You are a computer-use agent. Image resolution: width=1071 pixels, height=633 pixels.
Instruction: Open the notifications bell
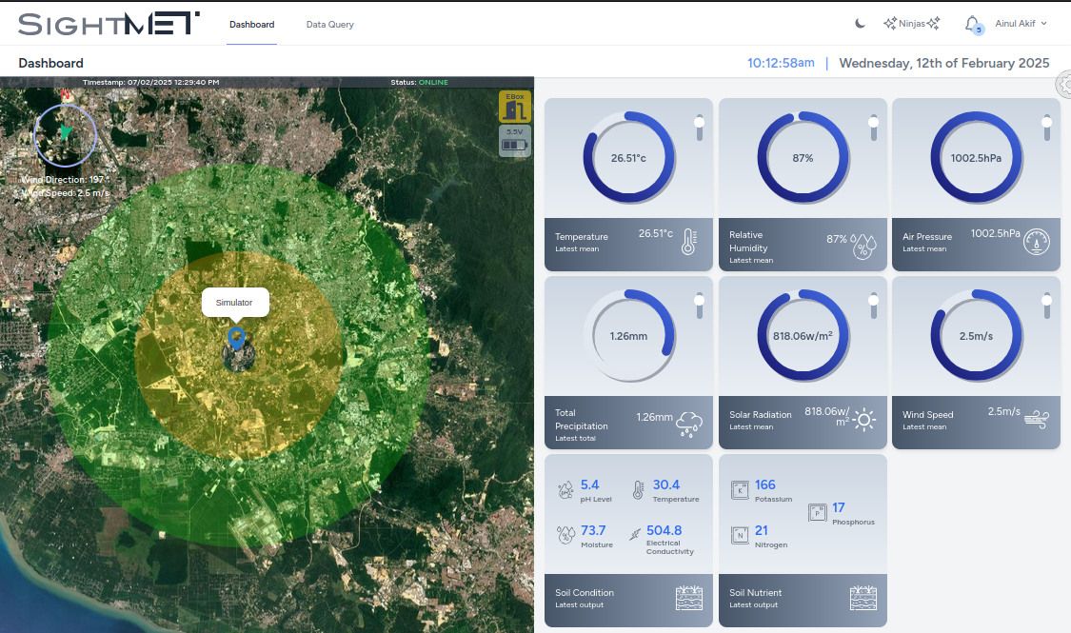(973, 24)
